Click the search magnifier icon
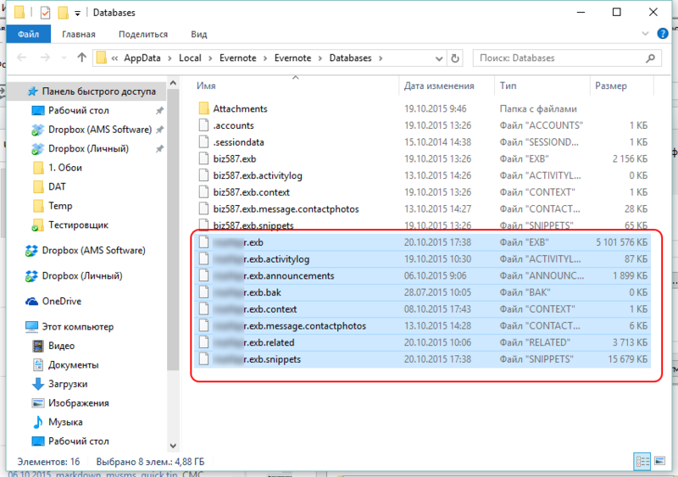678x477 pixels. click(x=650, y=58)
